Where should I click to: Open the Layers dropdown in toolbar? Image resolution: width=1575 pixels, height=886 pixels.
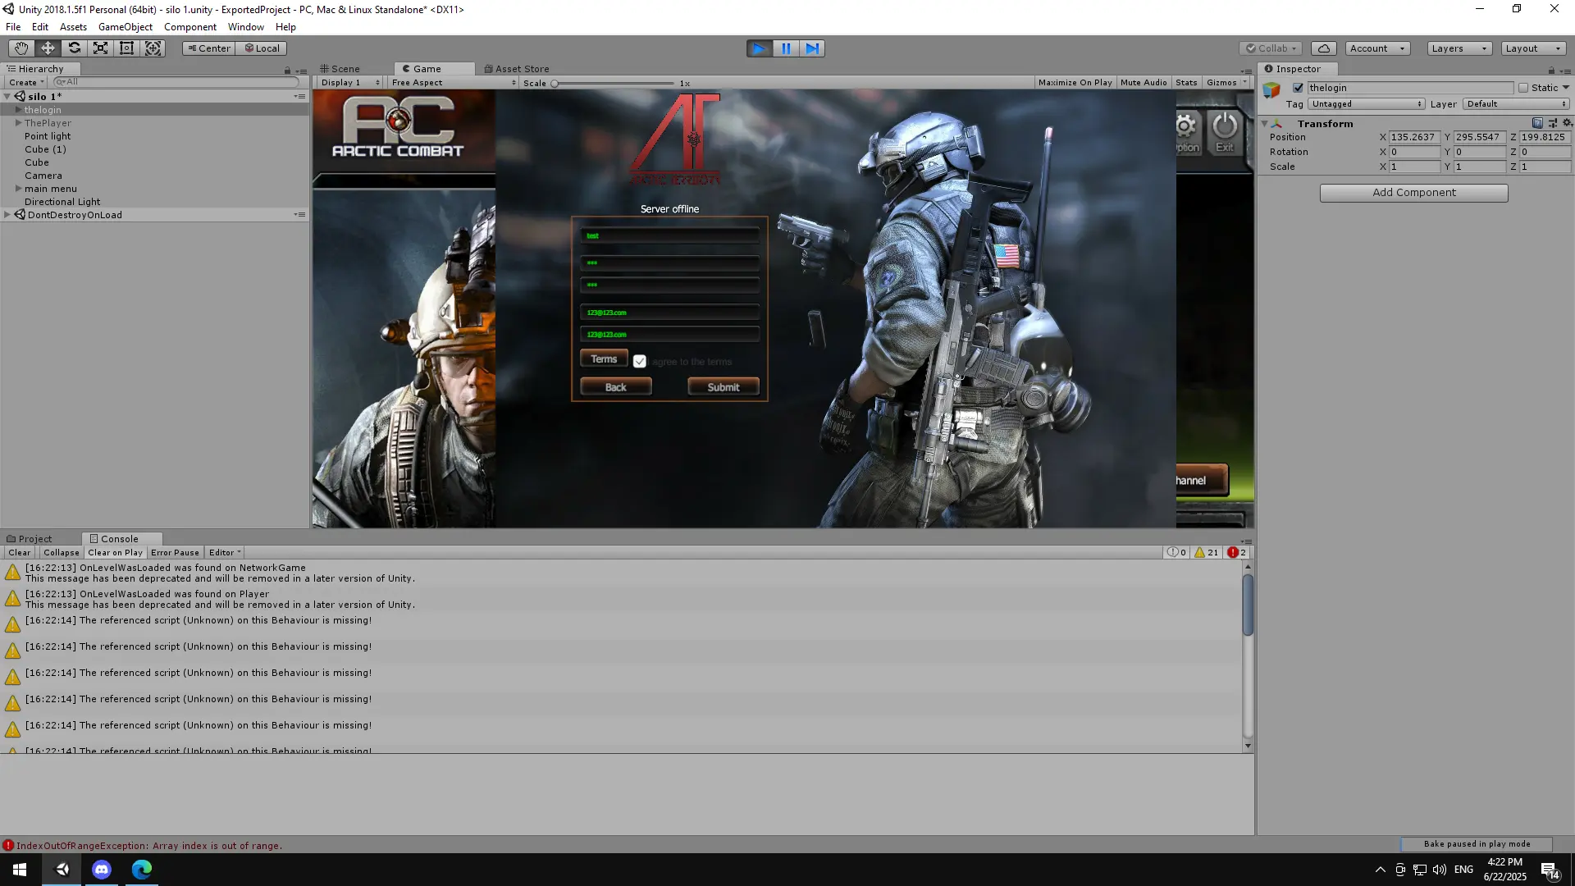pos(1459,48)
